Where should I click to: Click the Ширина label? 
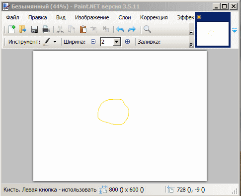tap(75, 42)
